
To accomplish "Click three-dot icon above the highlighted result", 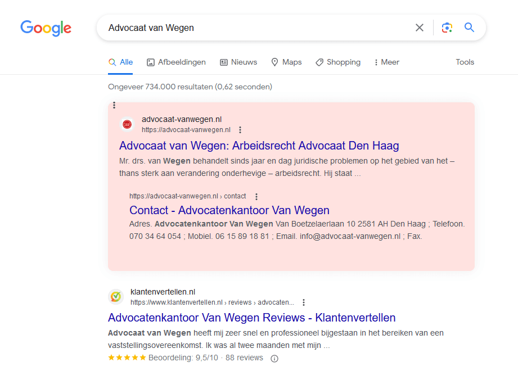I will 114,105.
